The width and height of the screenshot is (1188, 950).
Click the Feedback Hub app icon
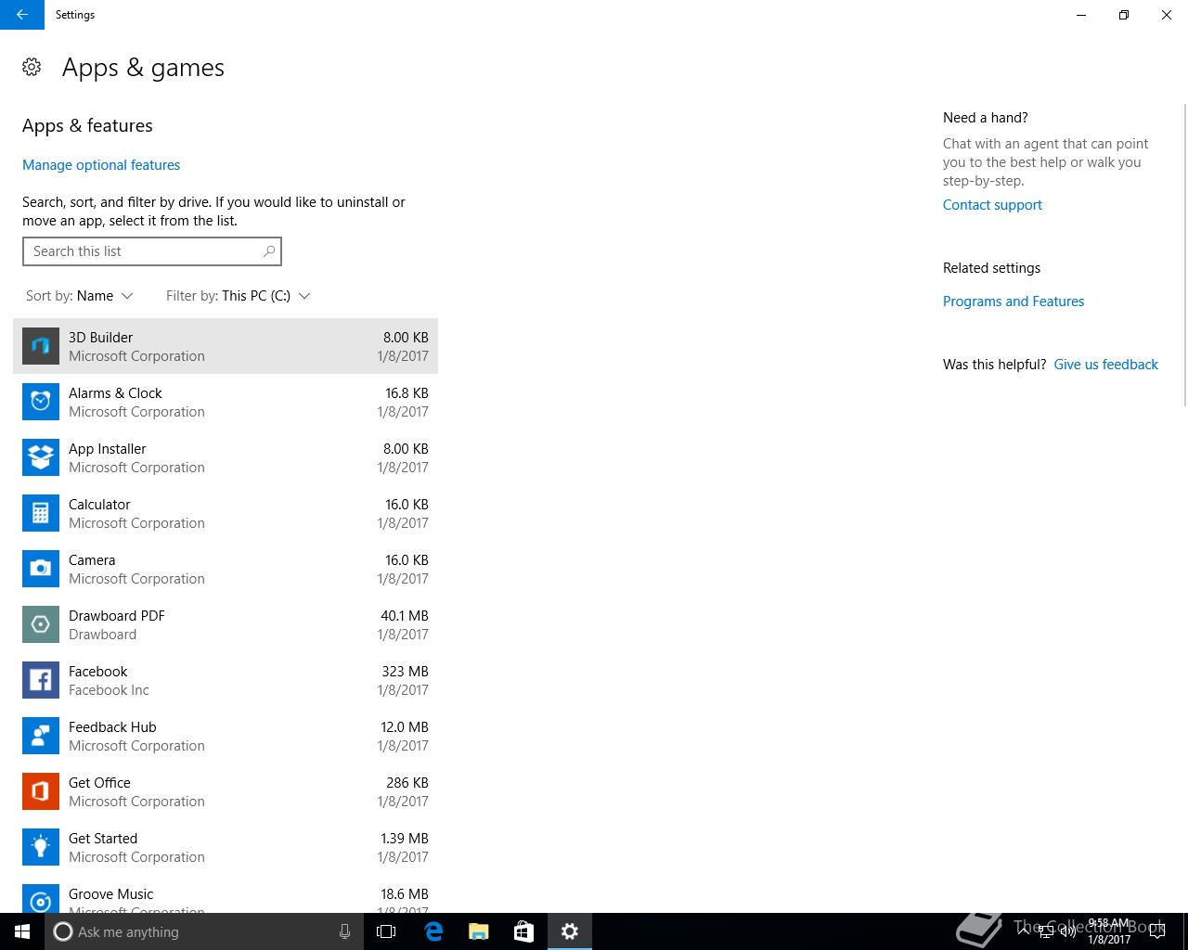41,736
